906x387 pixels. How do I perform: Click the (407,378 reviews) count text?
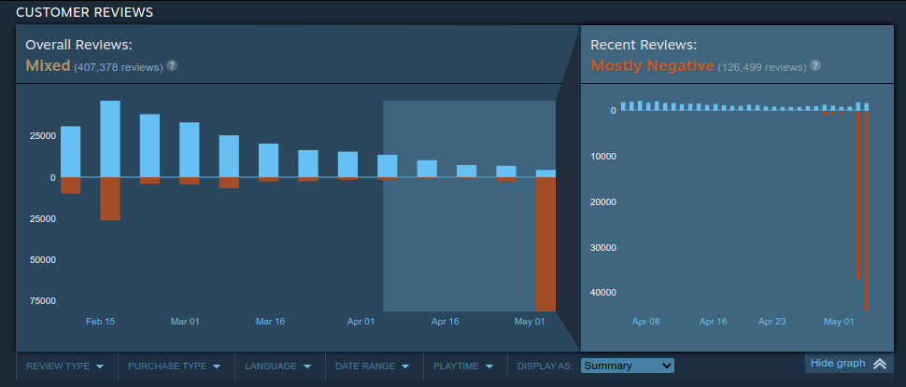[119, 67]
